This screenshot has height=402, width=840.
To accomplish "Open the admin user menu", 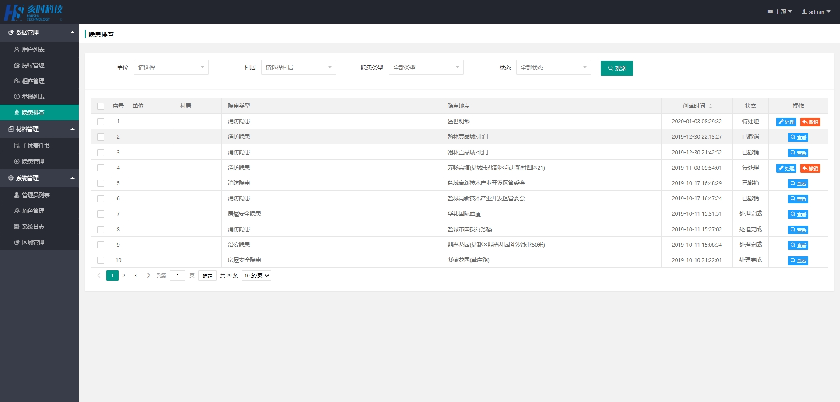I will point(816,12).
